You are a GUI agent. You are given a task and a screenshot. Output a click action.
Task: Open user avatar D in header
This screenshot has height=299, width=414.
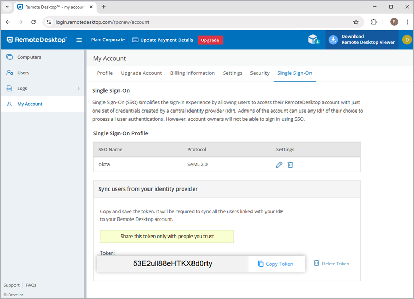407,40
